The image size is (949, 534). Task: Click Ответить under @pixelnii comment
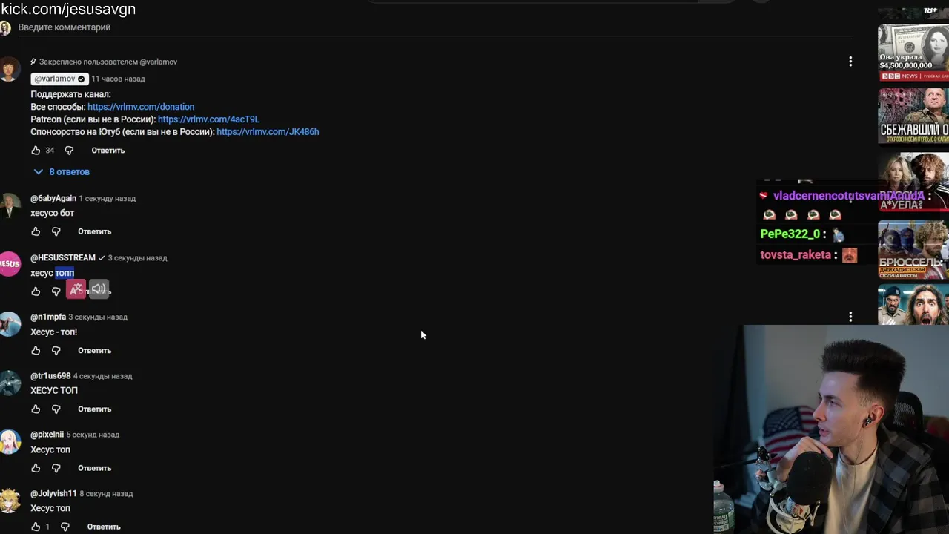point(94,468)
